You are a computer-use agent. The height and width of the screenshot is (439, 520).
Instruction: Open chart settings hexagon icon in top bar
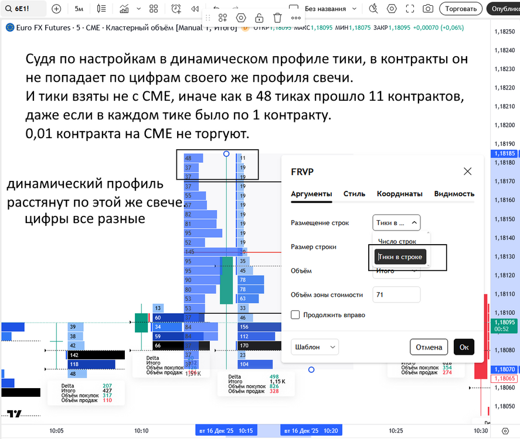tap(392, 9)
